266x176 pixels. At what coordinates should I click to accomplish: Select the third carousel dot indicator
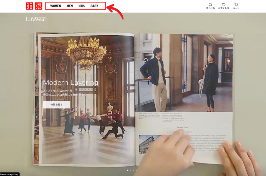tap(134, 170)
